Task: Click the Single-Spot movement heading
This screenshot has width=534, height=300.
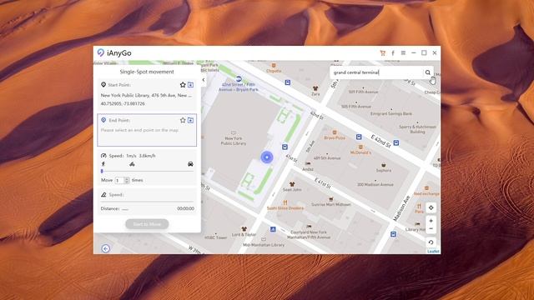Action: tap(147, 72)
